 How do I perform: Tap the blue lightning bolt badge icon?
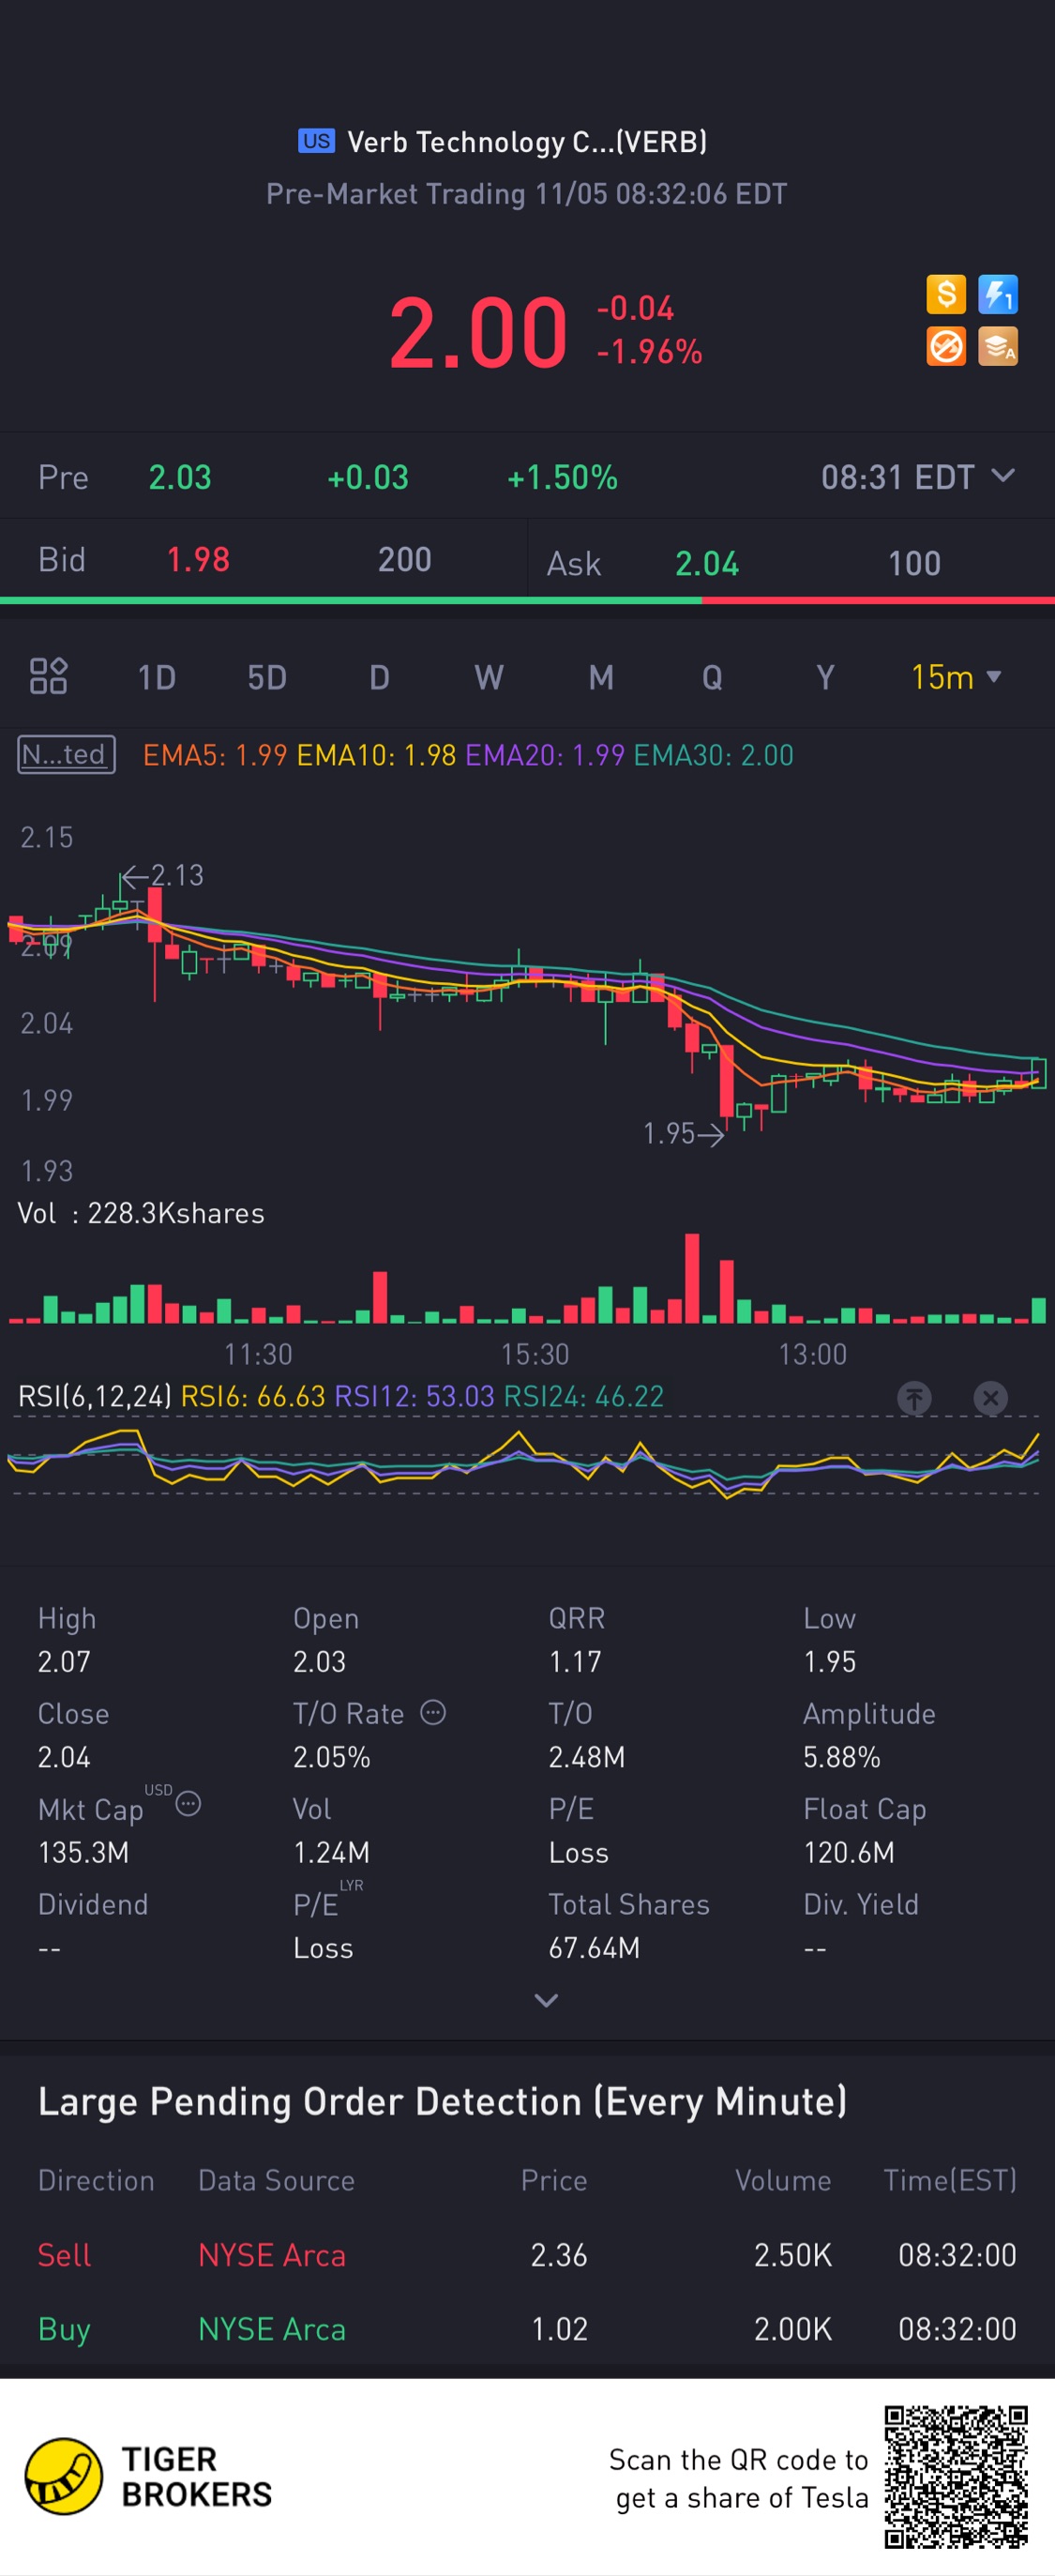(997, 294)
